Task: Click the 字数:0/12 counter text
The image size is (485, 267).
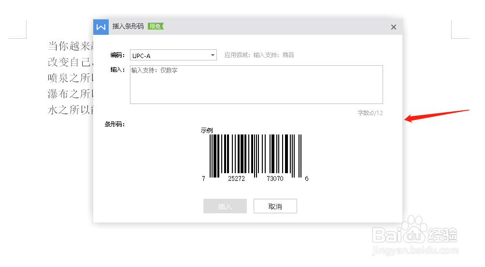Action: tap(370, 113)
